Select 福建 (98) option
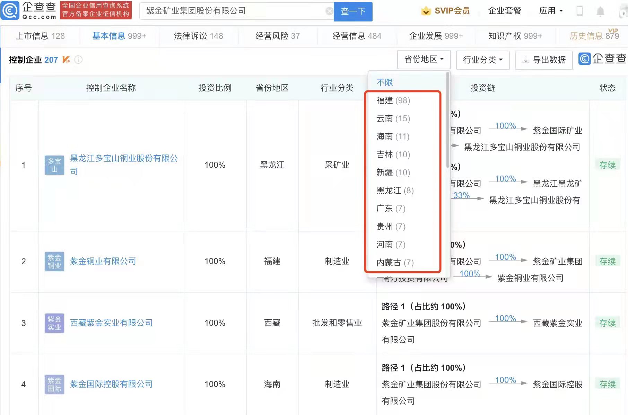 click(393, 100)
